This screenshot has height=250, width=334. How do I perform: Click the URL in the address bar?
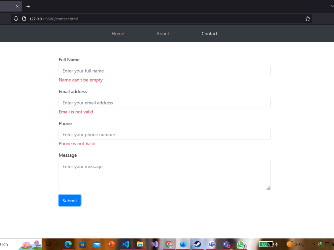click(x=53, y=19)
